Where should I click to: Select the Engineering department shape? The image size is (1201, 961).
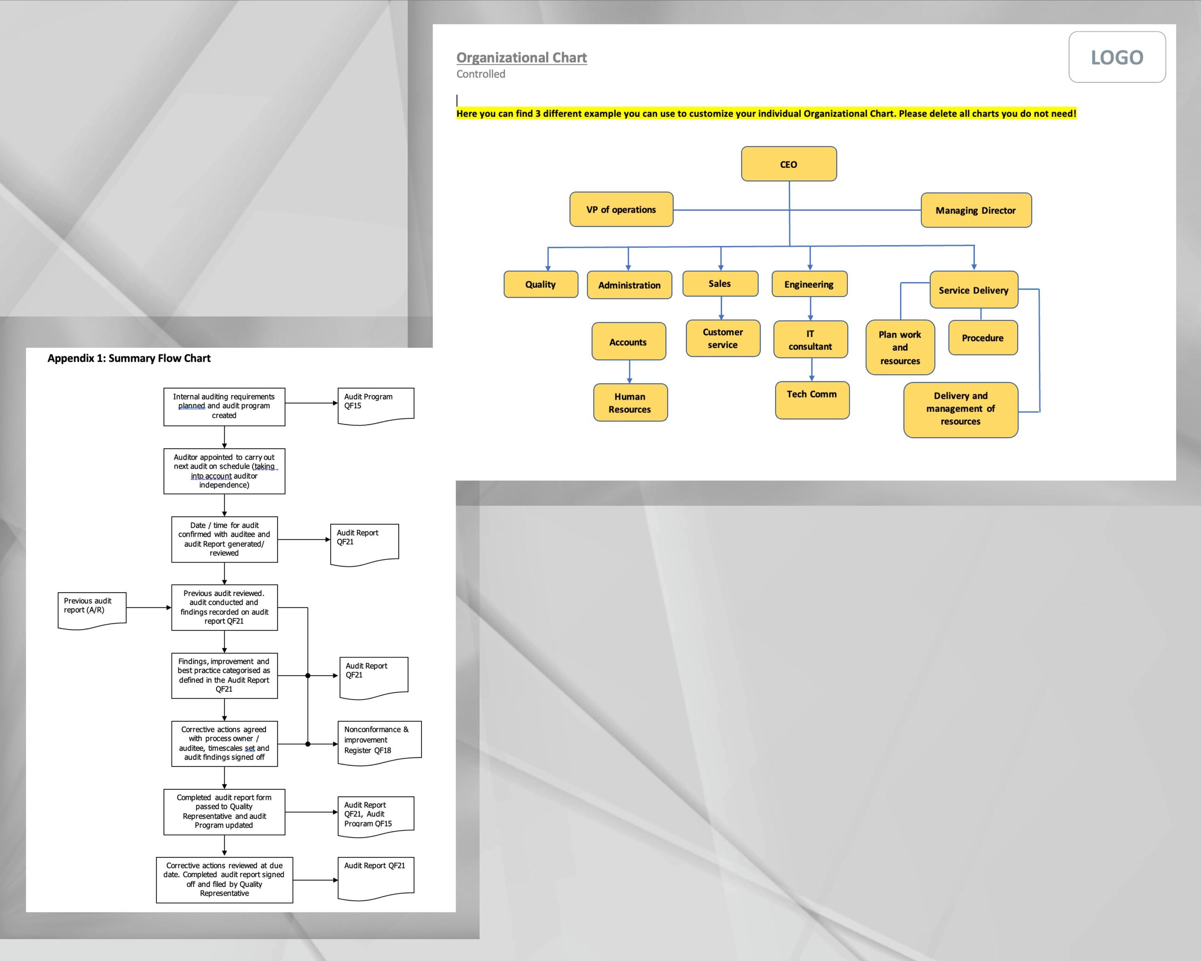pos(809,284)
